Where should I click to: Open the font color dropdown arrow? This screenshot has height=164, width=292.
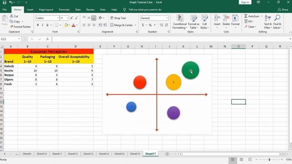[x=77, y=25]
